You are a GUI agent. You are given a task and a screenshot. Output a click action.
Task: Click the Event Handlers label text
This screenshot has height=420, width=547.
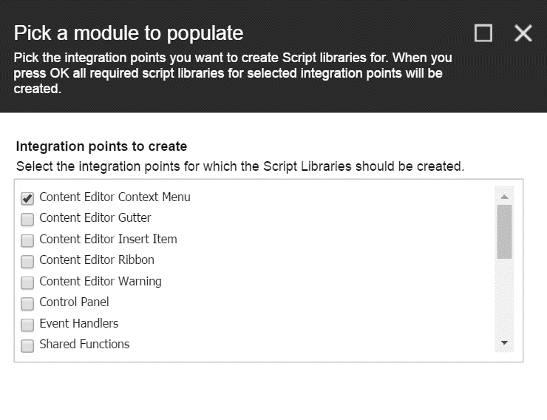click(x=79, y=323)
